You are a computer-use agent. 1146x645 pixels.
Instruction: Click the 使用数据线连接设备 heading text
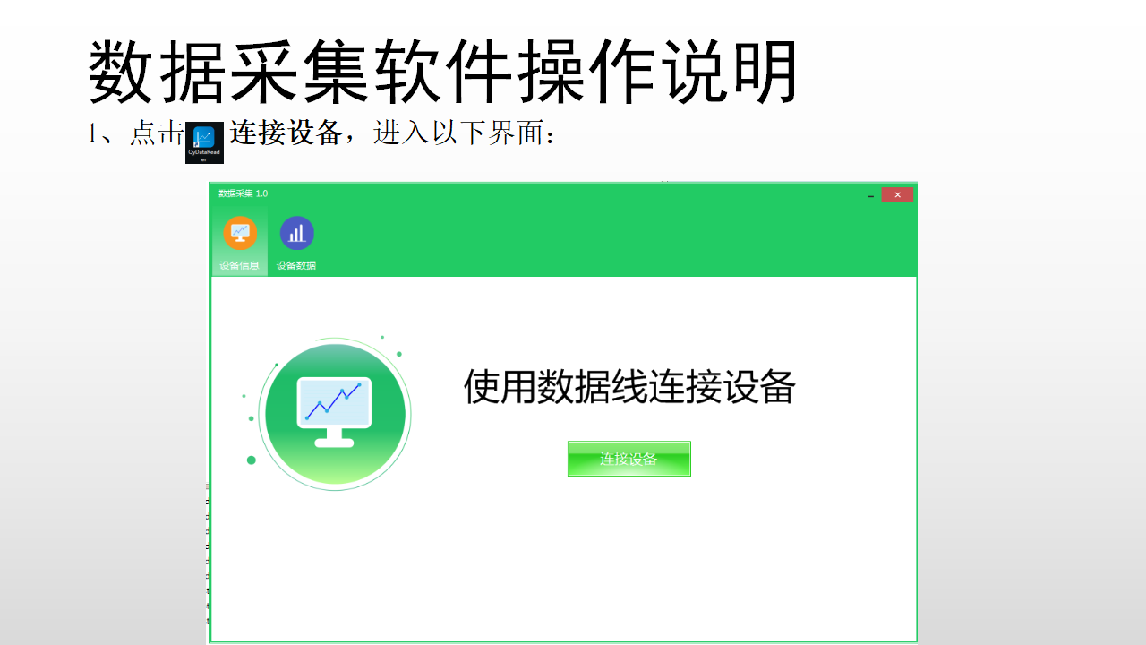[629, 387]
